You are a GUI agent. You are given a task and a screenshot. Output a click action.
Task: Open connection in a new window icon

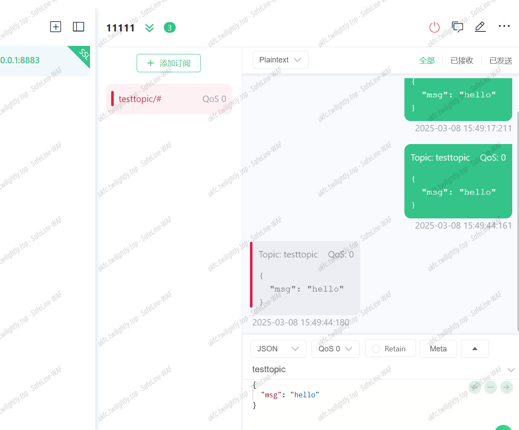(x=457, y=27)
